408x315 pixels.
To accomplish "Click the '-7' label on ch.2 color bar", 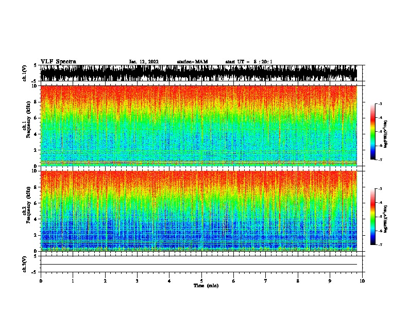I will tap(380, 244).
